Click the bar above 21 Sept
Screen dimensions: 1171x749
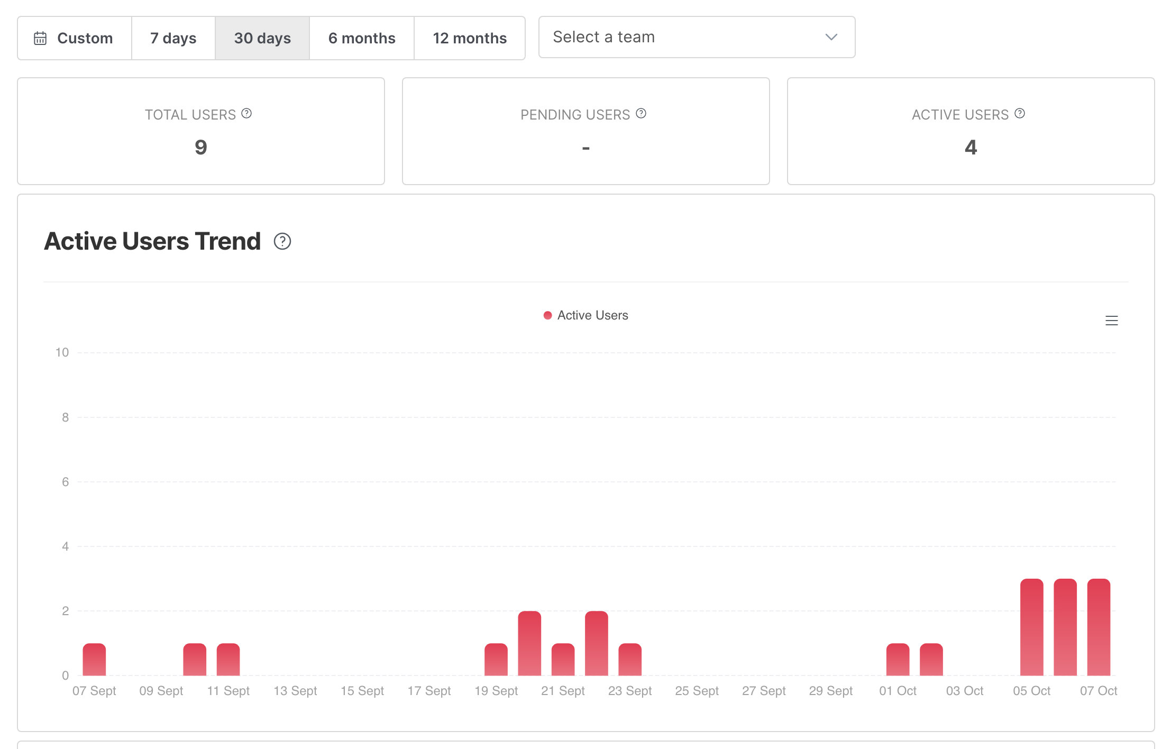563,660
